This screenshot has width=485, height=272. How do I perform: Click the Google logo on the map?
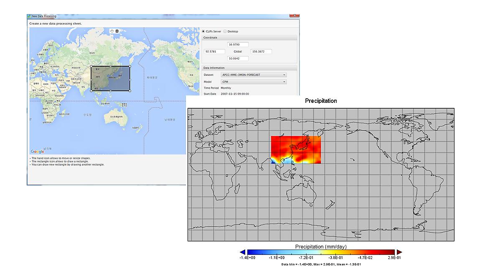tap(38, 152)
